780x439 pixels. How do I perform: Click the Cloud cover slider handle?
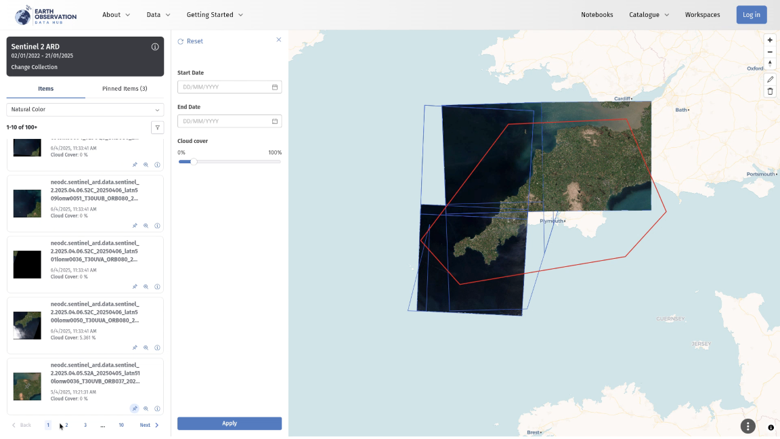194,162
